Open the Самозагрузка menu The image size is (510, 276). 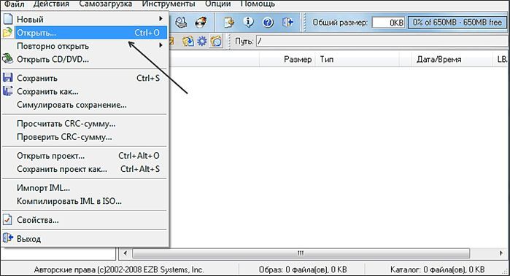pyautogui.click(x=106, y=4)
